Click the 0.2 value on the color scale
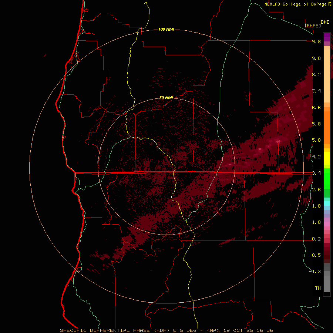The height and width of the screenshot is (333, 333). click(x=316, y=239)
